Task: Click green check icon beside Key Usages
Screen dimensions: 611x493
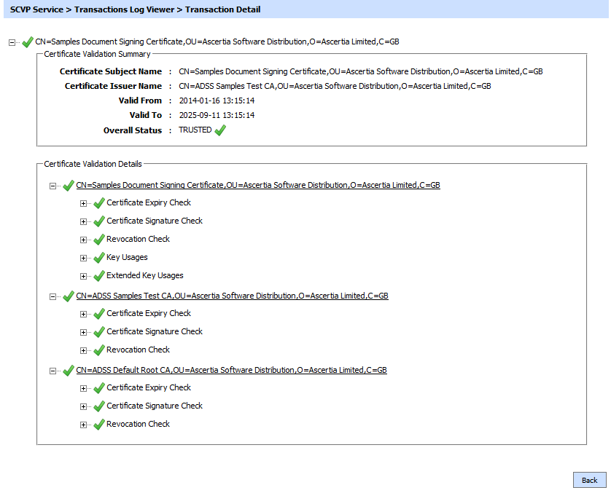Action: pyautogui.click(x=99, y=258)
